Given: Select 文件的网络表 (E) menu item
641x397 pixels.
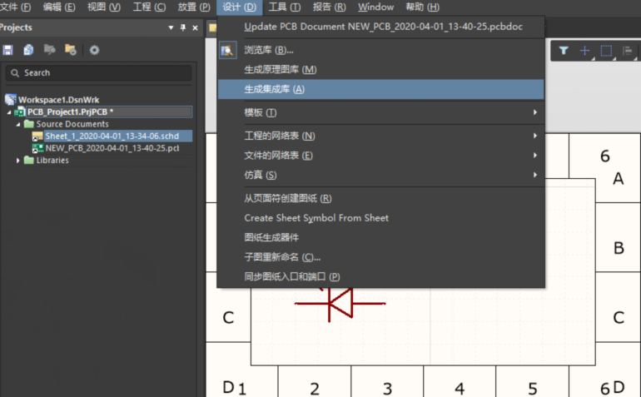Looking at the screenshot, I should point(381,156).
